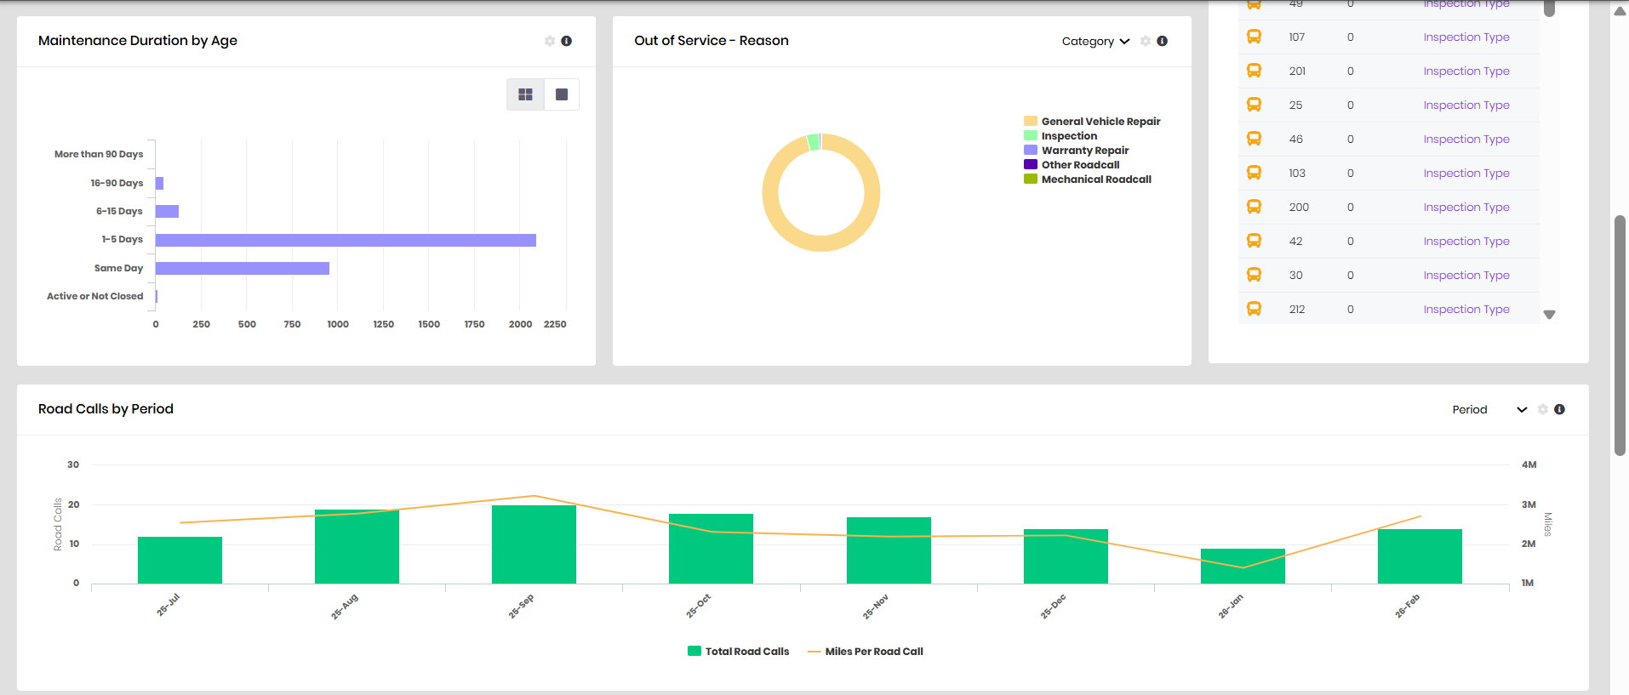The width and height of the screenshot is (1629, 695).
Task: Open settings gear on Maintenance Duration card
Action: [x=550, y=41]
